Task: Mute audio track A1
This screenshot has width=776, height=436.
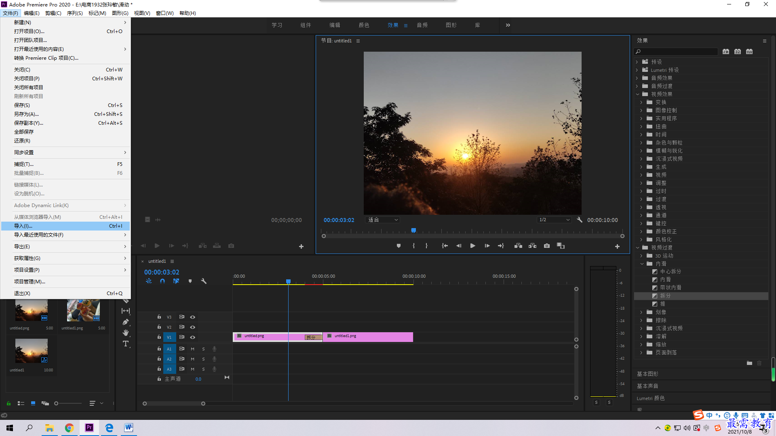Action: click(x=193, y=349)
